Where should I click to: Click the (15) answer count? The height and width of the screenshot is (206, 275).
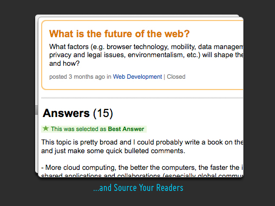tap(103, 113)
